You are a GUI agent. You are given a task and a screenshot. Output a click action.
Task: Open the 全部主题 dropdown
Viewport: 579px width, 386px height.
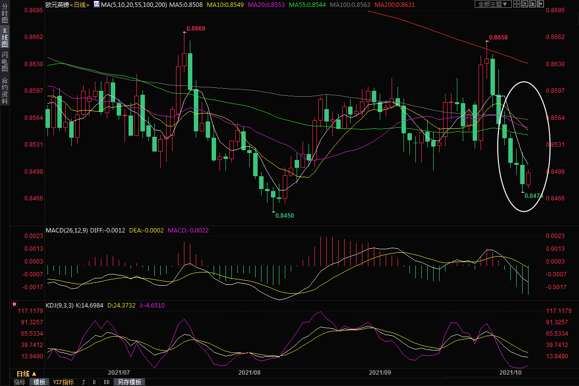pyautogui.click(x=492, y=4)
